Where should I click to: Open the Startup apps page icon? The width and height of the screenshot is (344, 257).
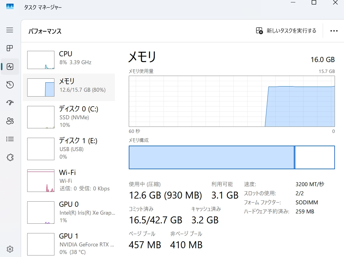pyautogui.click(x=10, y=103)
